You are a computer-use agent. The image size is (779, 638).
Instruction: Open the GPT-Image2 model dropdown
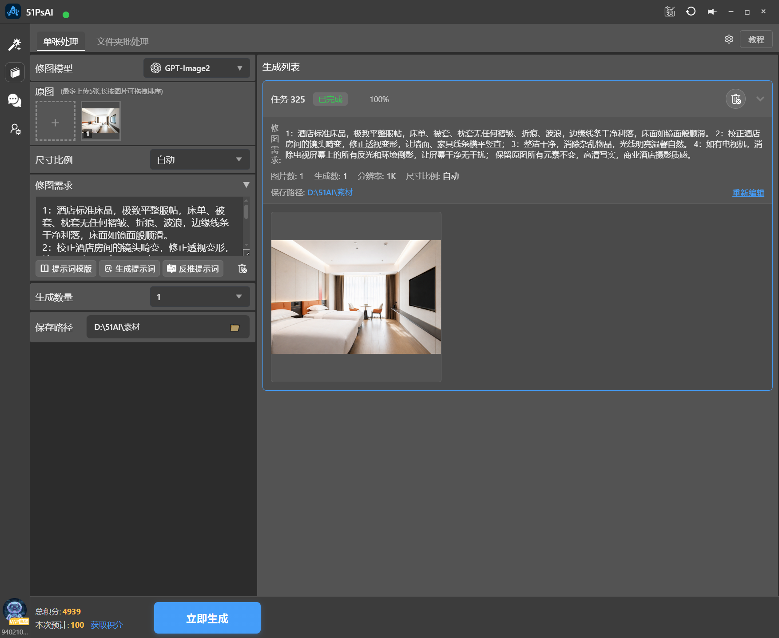196,68
